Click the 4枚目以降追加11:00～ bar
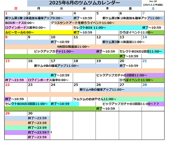The image size is (169, 144). point(71,47)
